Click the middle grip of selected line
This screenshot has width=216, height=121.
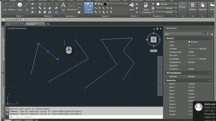48,51
